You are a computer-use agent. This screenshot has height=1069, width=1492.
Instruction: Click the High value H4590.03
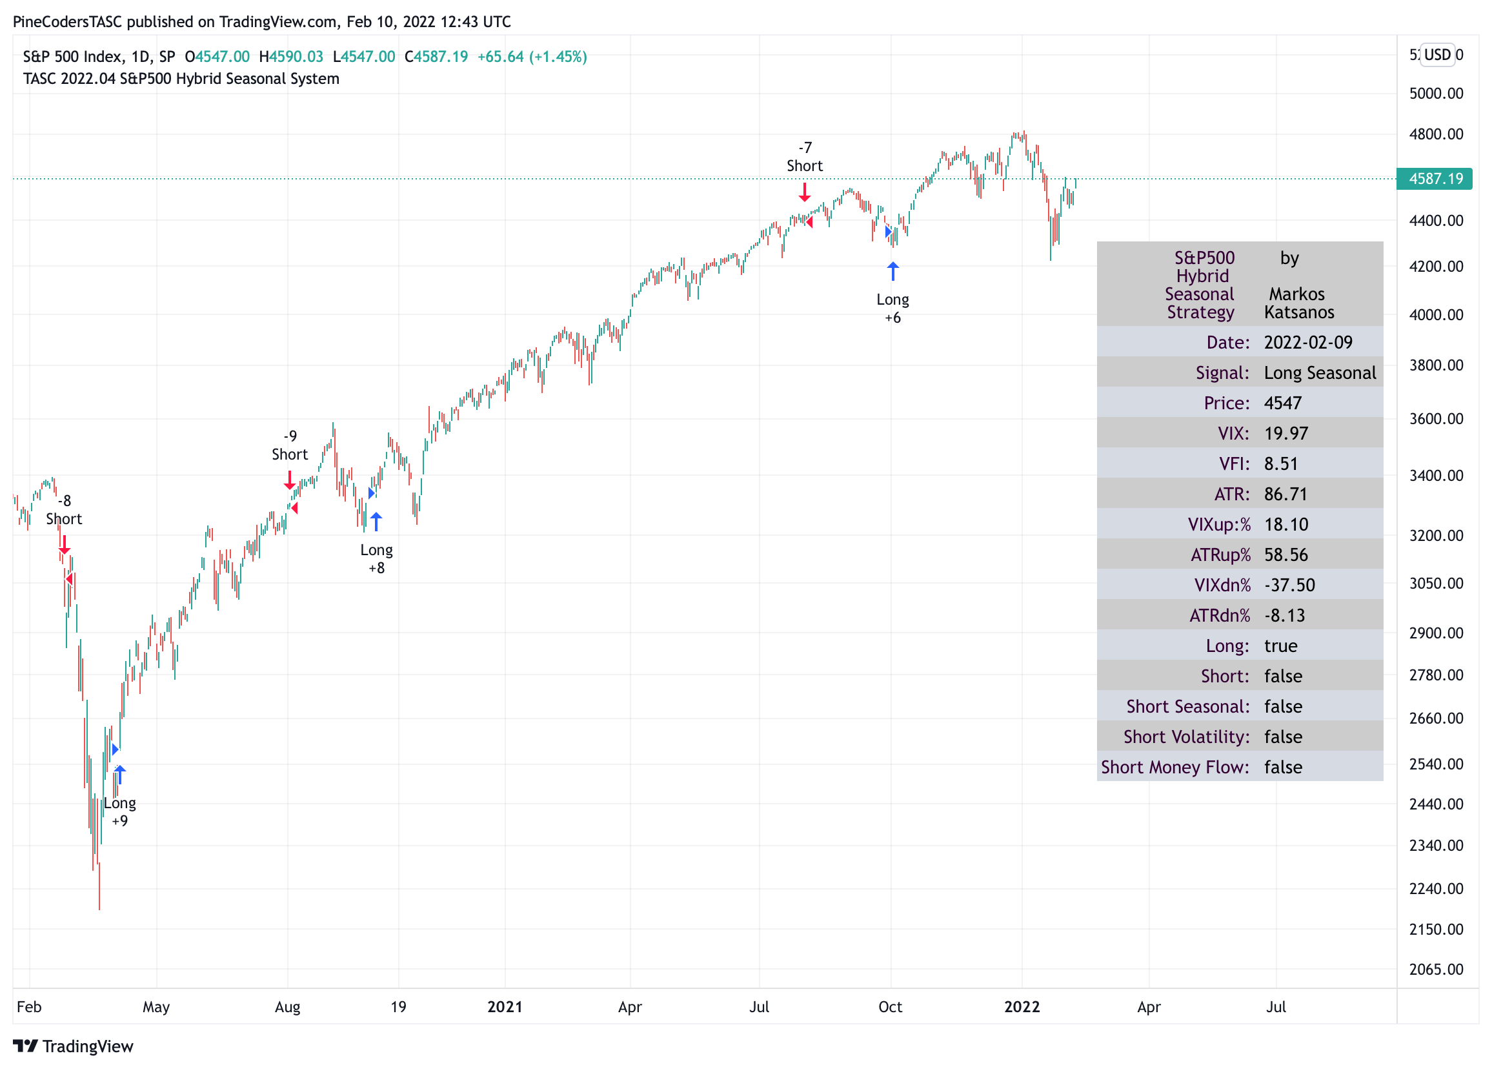tap(292, 57)
